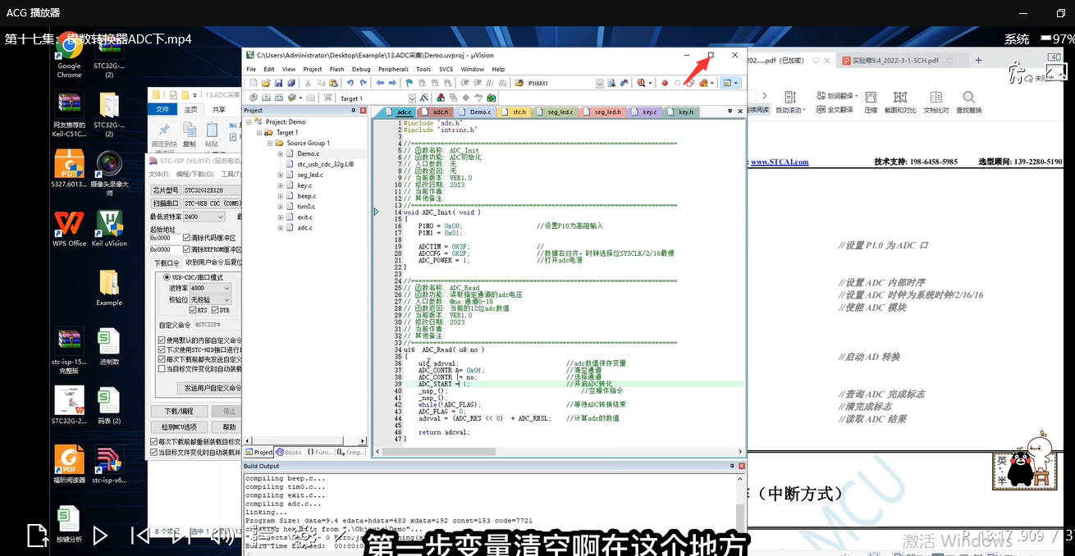Navigate forward with the blue right arrow
The image size is (1075, 556).
[392, 83]
